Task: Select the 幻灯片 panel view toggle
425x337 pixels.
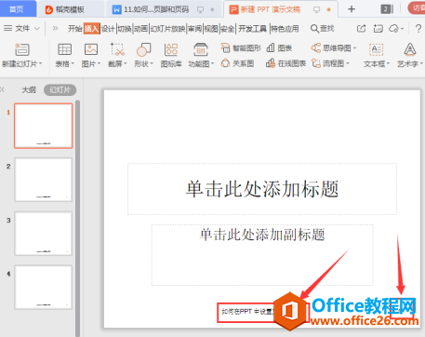Action: [x=60, y=90]
